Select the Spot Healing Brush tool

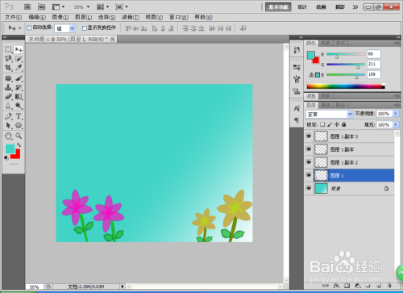click(8, 78)
